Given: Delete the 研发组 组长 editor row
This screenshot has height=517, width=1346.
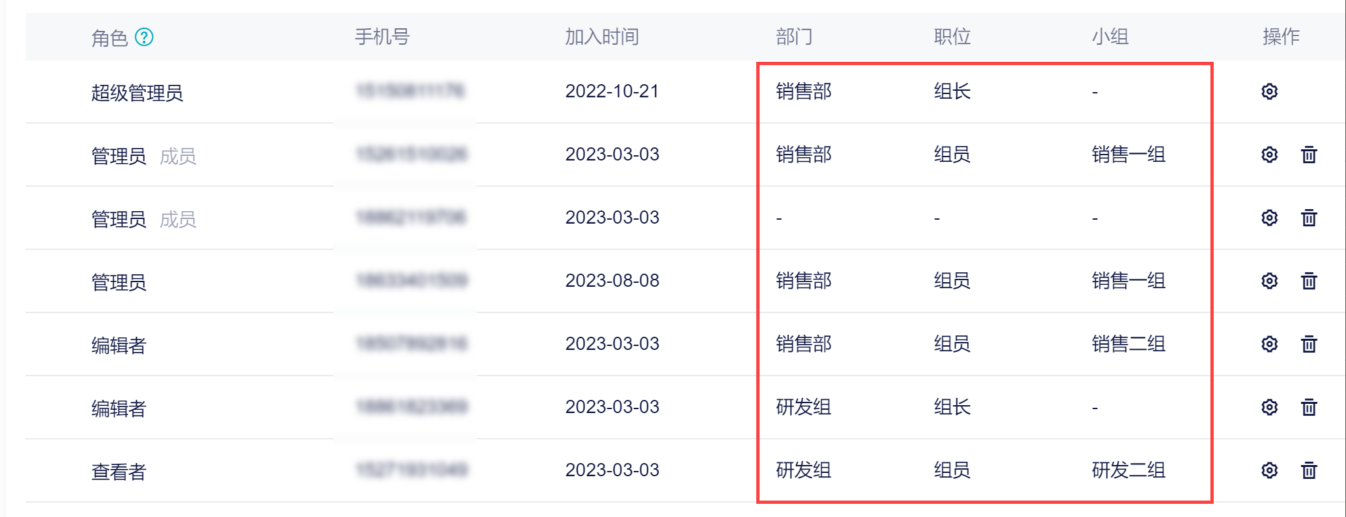Looking at the screenshot, I should (x=1308, y=407).
